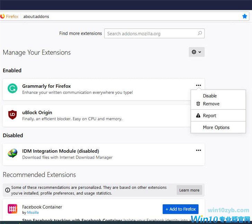Open Grammarly's three-dot more menu
Image resolution: width=252 pixels, height=224 pixels.
tap(198, 85)
